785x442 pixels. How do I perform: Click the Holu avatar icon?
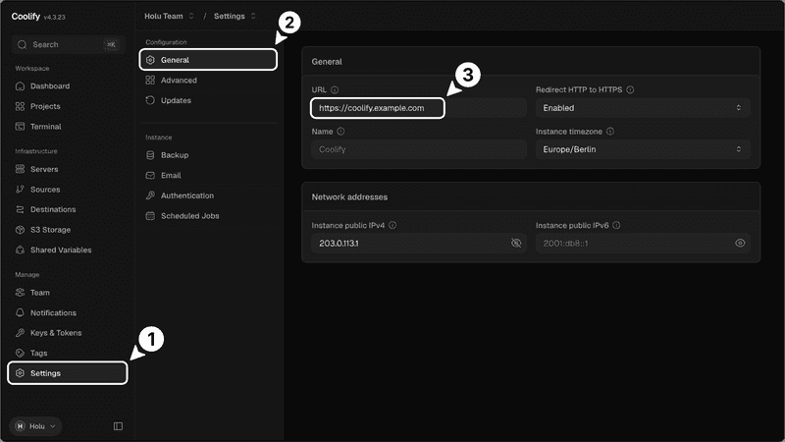coord(20,426)
